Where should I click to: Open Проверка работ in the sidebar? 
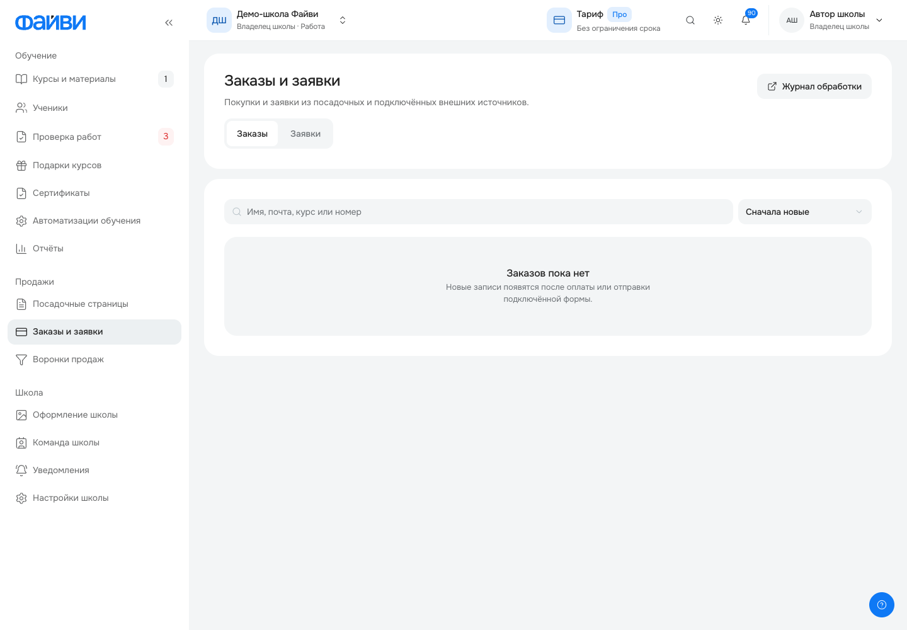tap(94, 137)
